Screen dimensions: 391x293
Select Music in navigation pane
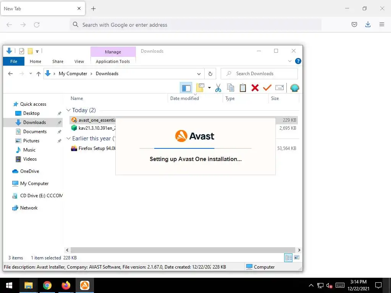click(29, 150)
